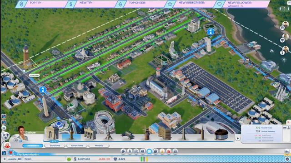The width and height of the screenshot is (291, 163).
Task: Open the top advisor portrait notification
Action: [x=285, y=25]
